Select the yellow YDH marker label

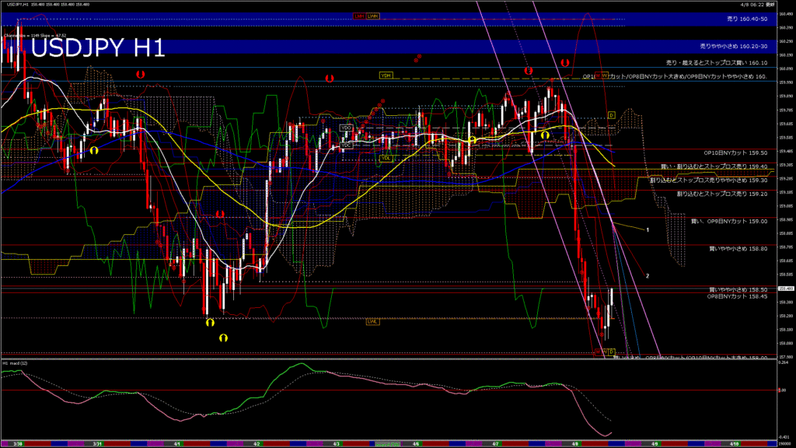[x=386, y=75]
